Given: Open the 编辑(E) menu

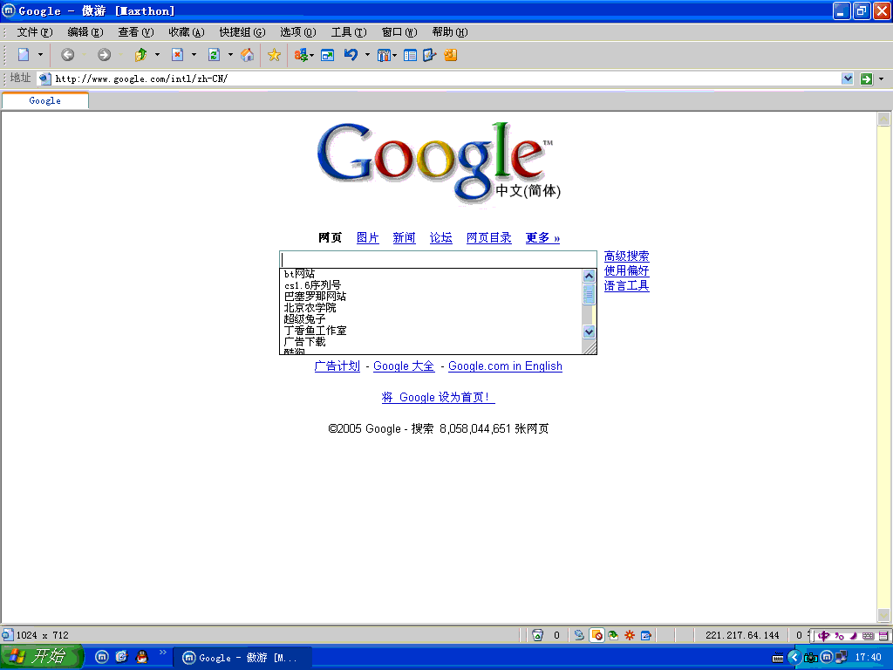Looking at the screenshot, I should (85, 32).
